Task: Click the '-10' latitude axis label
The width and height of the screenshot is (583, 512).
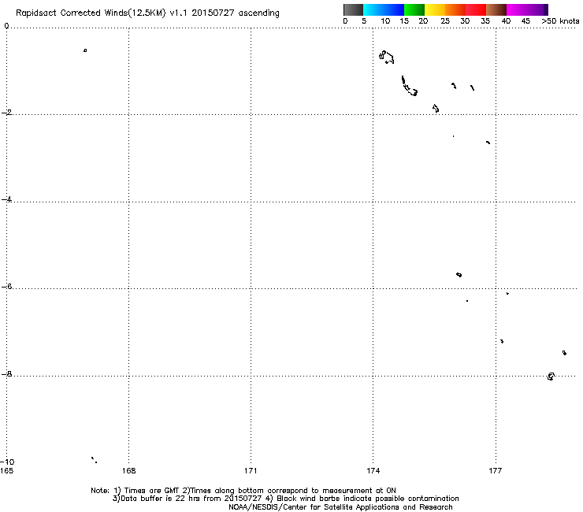Action: click(x=7, y=462)
